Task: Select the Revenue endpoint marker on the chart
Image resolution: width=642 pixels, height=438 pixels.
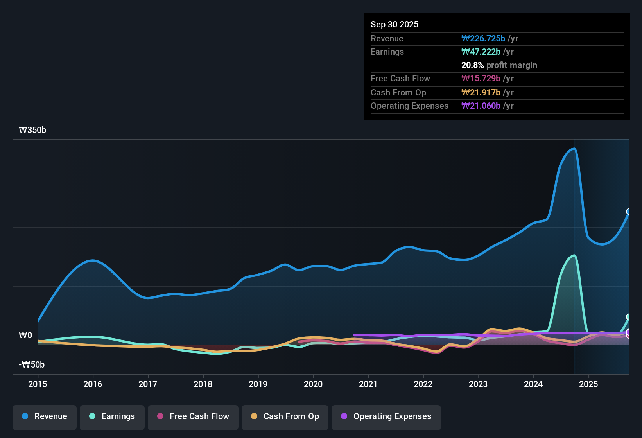Action: (x=628, y=212)
